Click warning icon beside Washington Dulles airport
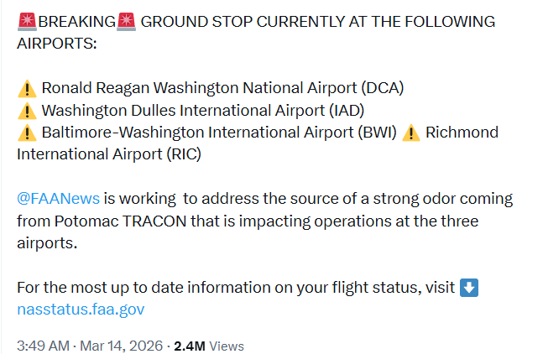 click(27, 110)
